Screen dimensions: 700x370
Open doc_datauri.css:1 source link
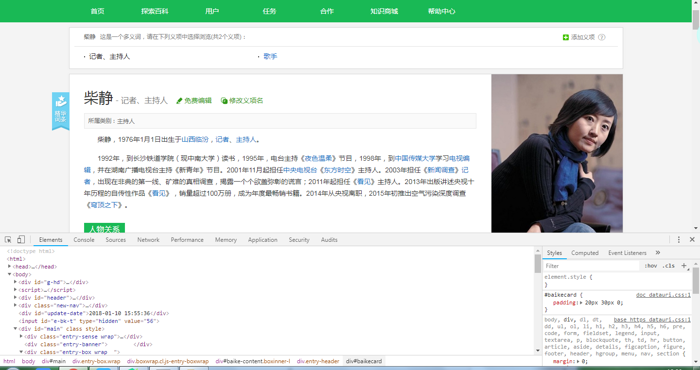coord(664,295)
